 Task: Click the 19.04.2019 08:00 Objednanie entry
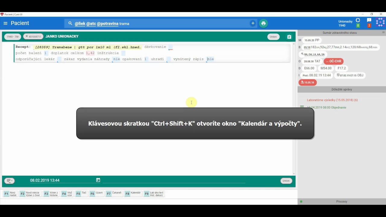327,107
